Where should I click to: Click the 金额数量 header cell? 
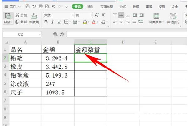pyautogui.click(x=91, y=49)
